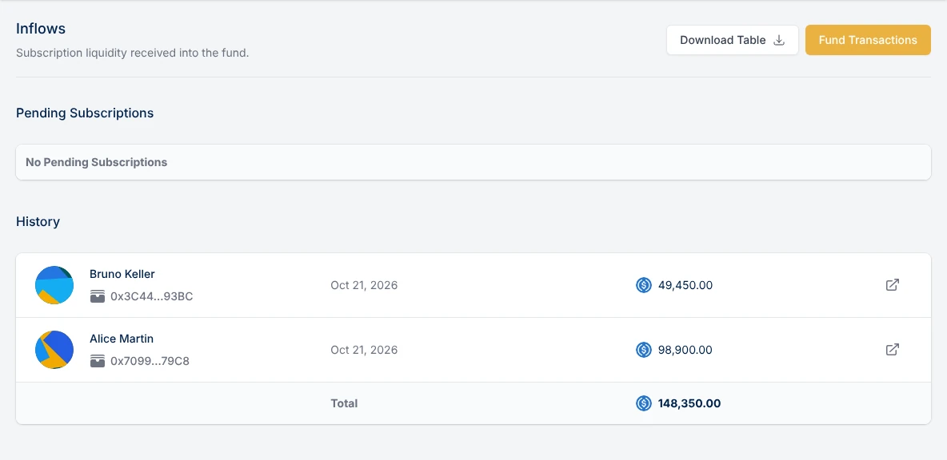Click the Download Table button
The width and height of the screenshot is (947, 460).
[x=732, y=40]
